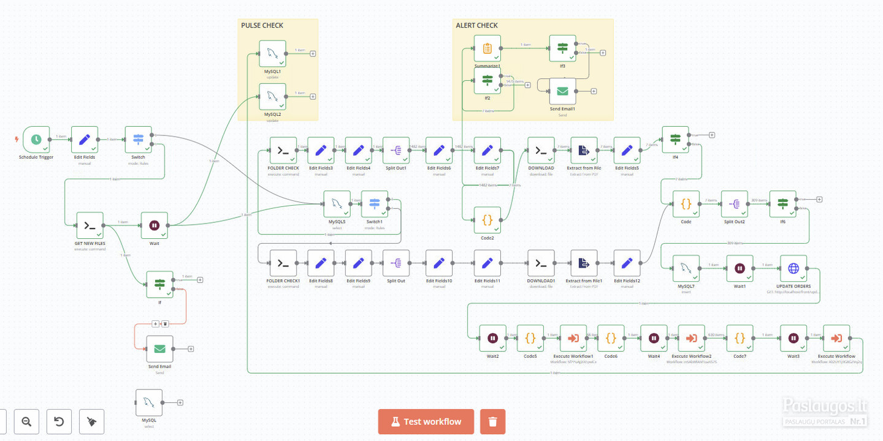Select the If4 node
883x441 pixels.
click(x=675, y=140)
